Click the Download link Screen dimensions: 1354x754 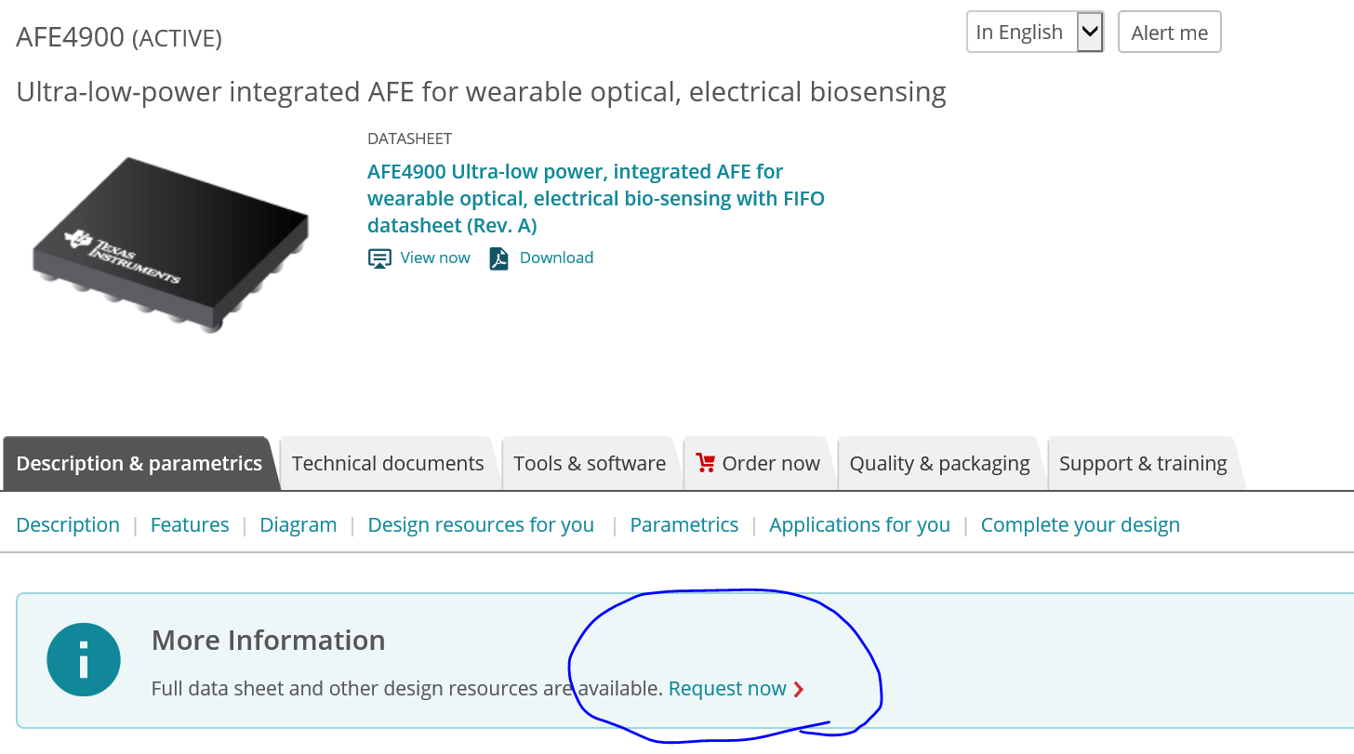(x=556, y=258)
